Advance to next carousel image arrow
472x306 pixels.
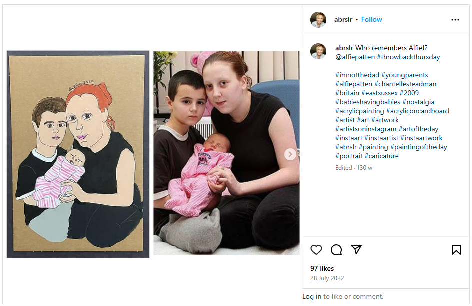point(290,154)
